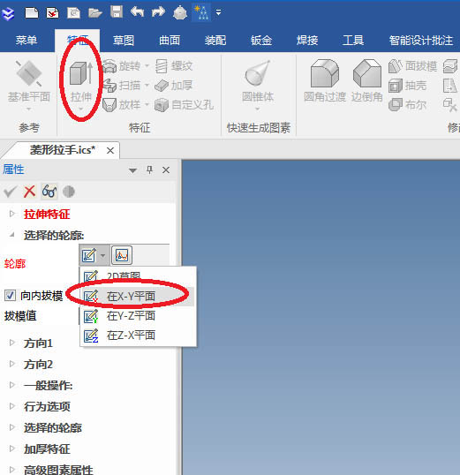The height and width of the screenshot is (475, 460).
Task: Click the 3D shape display icon in quick toolbar
Action: tap(180, 13)
